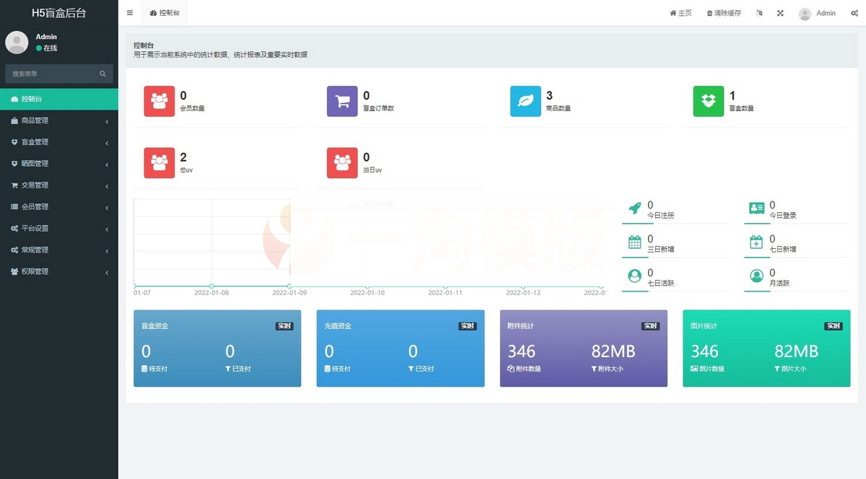This screenshot has height=479, width=866.
Task: Select 控制台 in the sidebar menu
Action: 59,99
